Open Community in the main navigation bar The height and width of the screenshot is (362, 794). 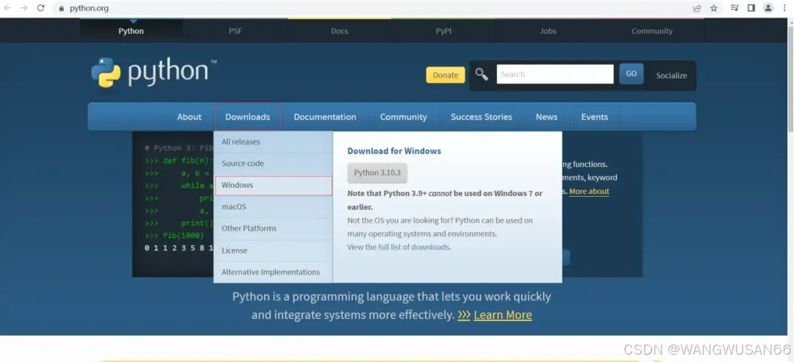(x=404, y=117)
